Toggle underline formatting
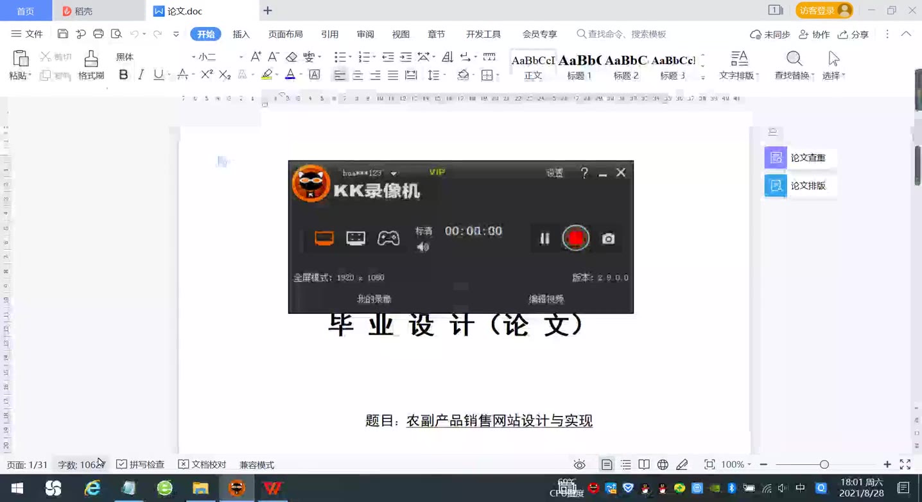Image resolution: width=922 pixels, height=502 pixels. [x=158, y=75]
